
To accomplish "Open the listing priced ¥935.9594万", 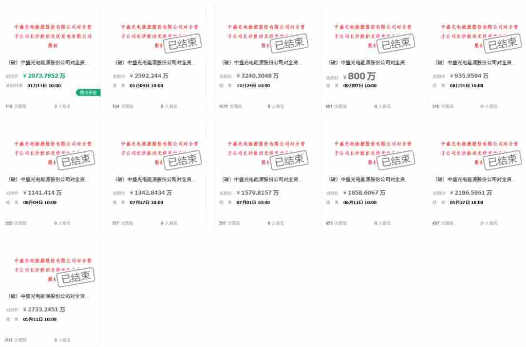I will [x=475, y=62].
